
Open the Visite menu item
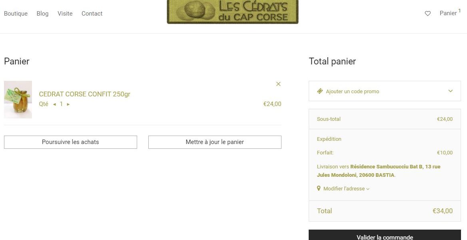tap(65, 14)
